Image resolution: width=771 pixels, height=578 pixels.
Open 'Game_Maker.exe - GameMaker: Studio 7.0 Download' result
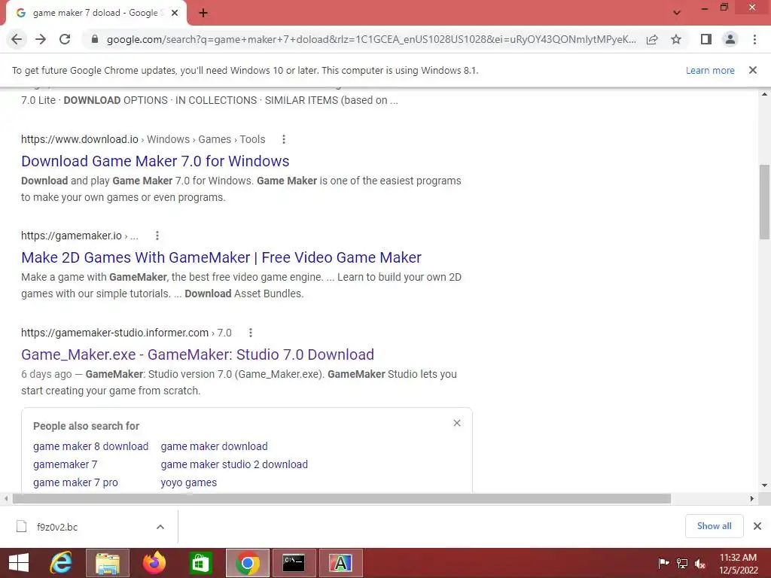198,354
